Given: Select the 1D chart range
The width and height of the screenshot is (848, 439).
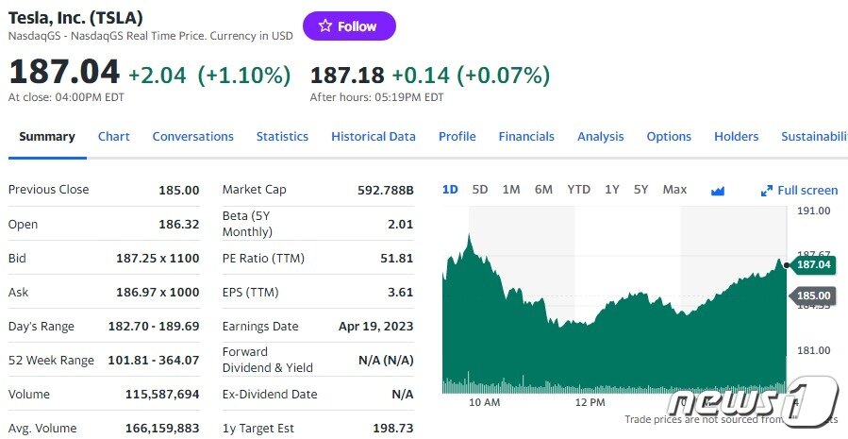Looking at the screenshot, I should (x=450, y=190).
